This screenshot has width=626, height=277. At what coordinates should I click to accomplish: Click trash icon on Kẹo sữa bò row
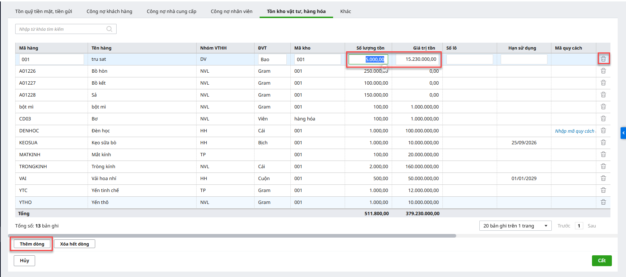603,142
